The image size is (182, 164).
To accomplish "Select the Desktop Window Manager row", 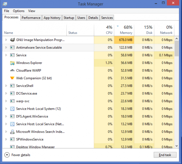I will tap(88, 146).
